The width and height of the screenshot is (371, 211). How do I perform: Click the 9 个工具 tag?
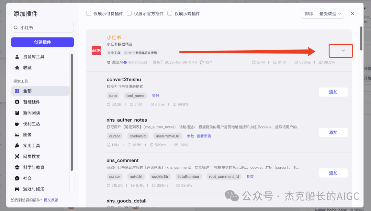114,53
